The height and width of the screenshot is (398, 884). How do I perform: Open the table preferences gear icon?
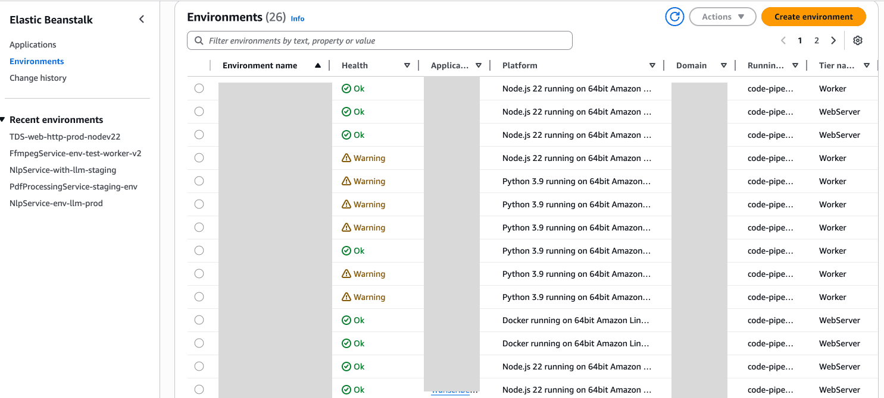point(857,40)
